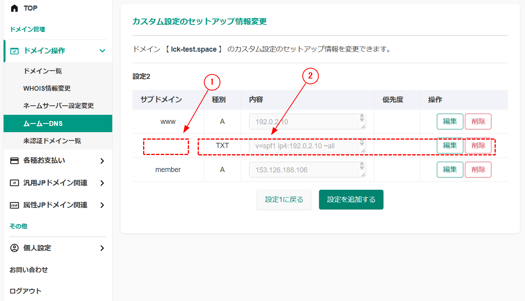Image resolution: width=525 pixels, height=301 pixels.
Task: Click the TXT type cell
Action: (222, 146)
